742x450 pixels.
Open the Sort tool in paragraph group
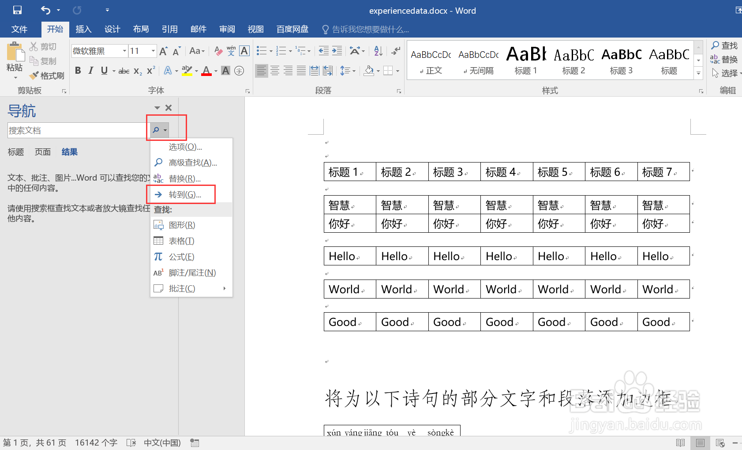point(377,51)
